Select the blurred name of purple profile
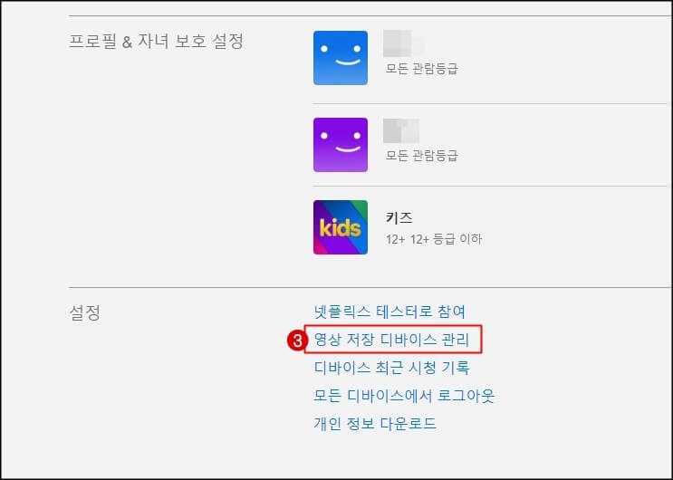This screenshot has height=480, width=673. pyautogui.click(x=406, y=130)
